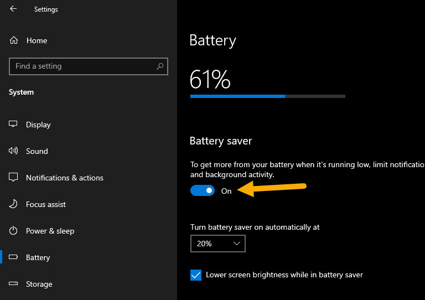Click the Storage drive icon
Image resolution: width=425 pixels, height=300 pixels.
pos(13,284)
